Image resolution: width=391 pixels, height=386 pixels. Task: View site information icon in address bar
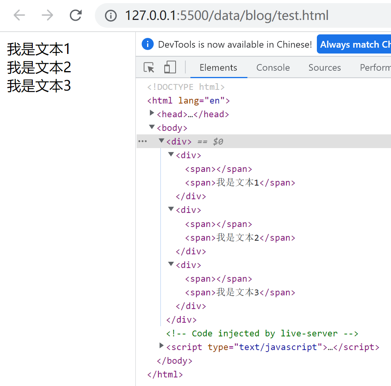pyautogui.click(x=111, y=16)
